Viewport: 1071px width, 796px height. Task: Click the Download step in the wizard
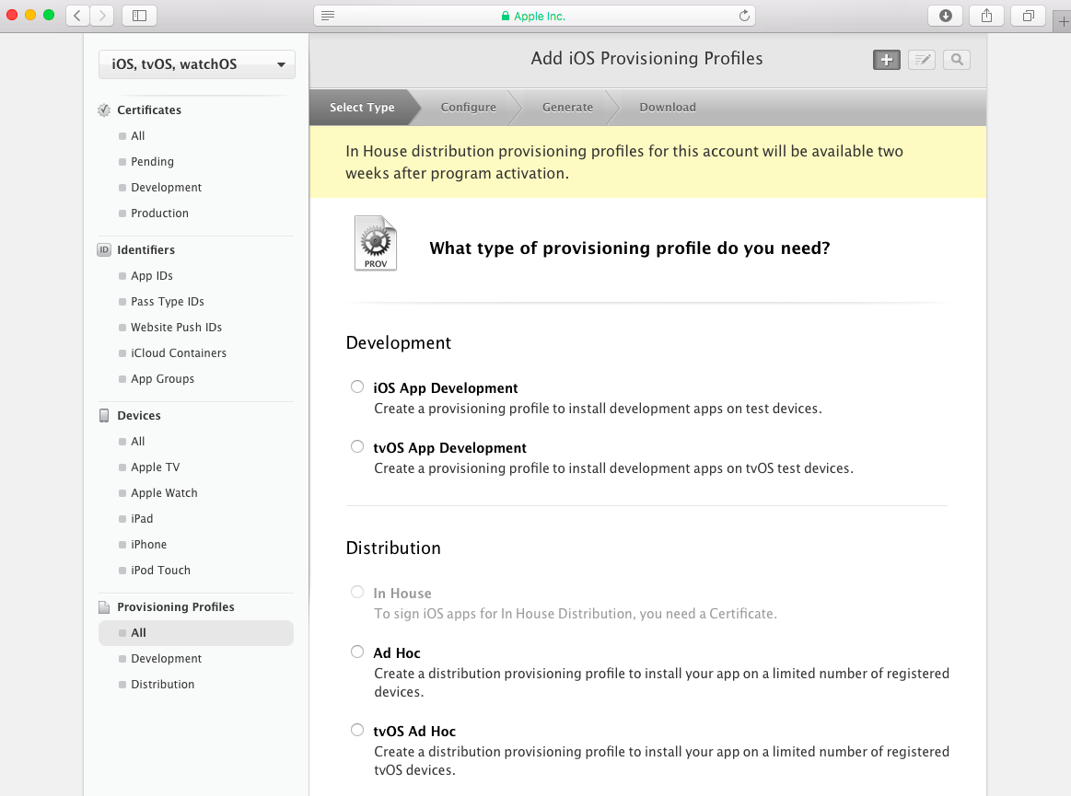(667, 108)
